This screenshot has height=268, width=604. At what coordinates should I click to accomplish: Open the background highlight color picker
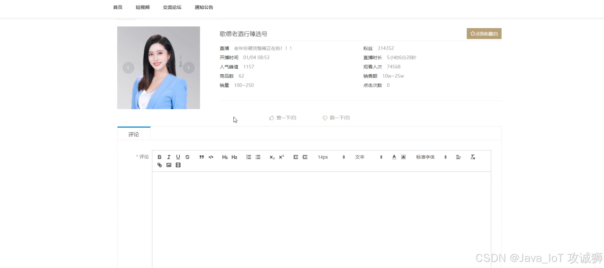[x=404, y=157]
